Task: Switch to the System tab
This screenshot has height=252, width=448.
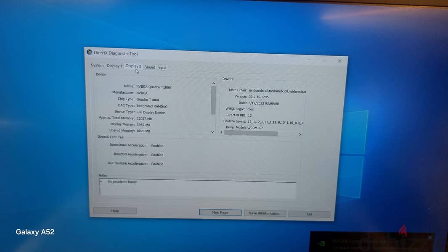Action: click(x=97, y=66)
